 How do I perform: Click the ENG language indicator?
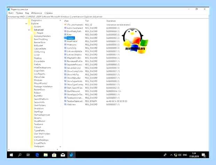pos(185,155)
